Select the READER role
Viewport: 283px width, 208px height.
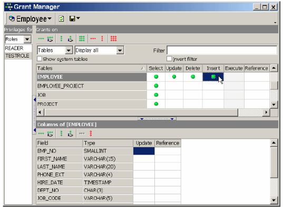[x=18, y=48]
